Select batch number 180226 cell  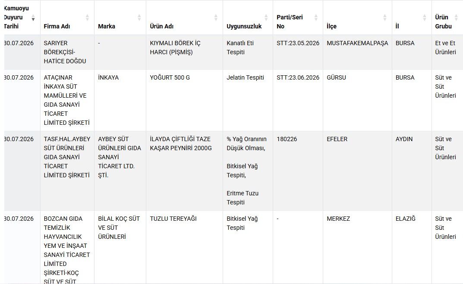pos(298,171)
